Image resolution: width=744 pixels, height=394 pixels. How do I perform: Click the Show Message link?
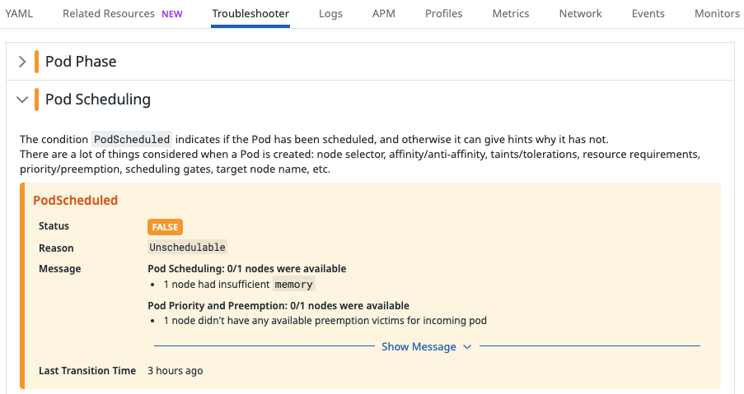click(419, 347)
